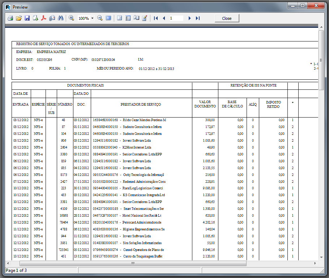Image resolution: width=329 pixels, height=278 pixels.
Task: Click the 'Smart Telecomunicações e Ser' entry
Action: click(144, 208)
